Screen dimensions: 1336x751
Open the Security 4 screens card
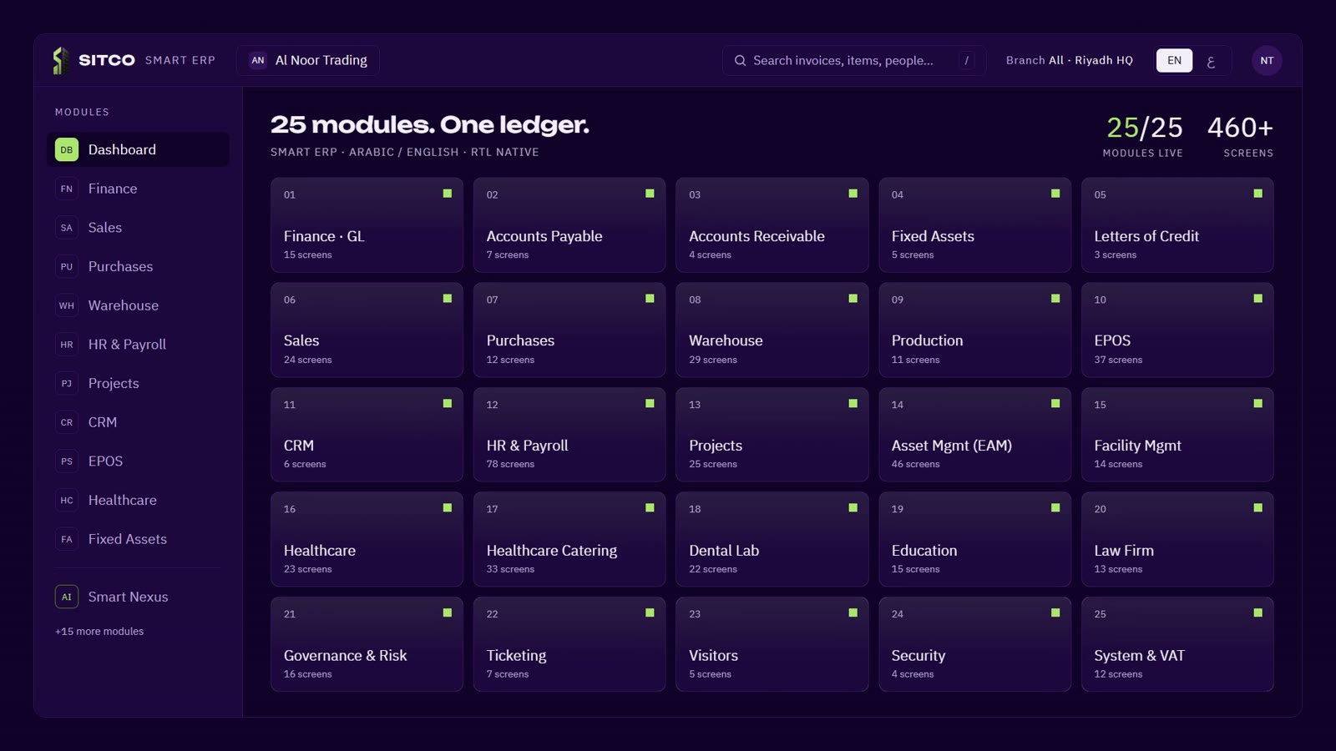pos(974,644)
